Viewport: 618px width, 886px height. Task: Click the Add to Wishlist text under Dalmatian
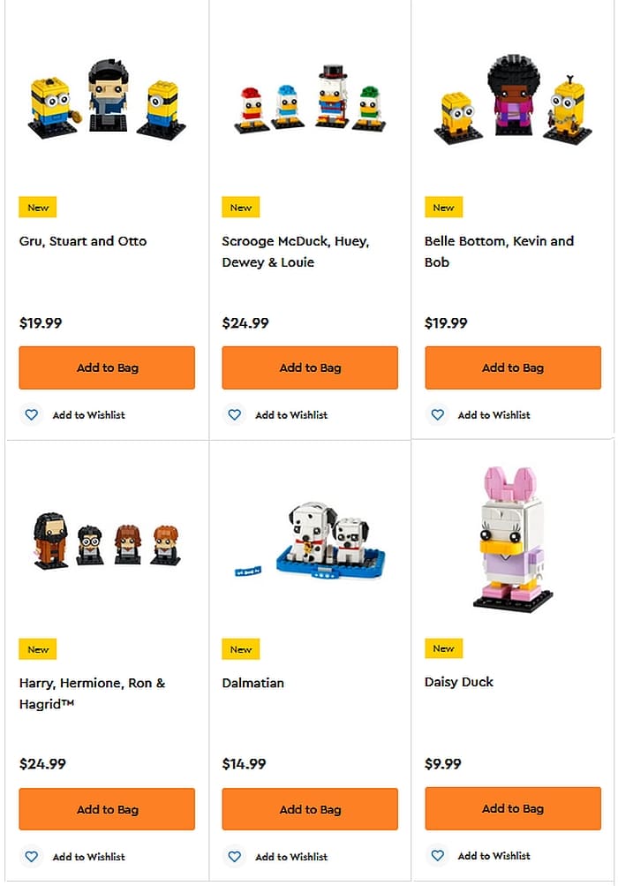291,856
